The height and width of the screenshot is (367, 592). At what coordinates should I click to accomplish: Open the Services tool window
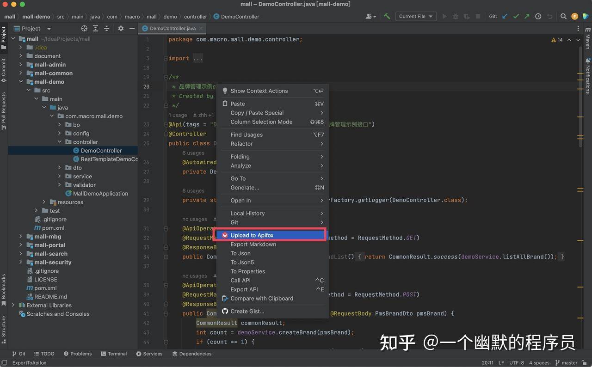pyautogui.click(x=149, y=354)
